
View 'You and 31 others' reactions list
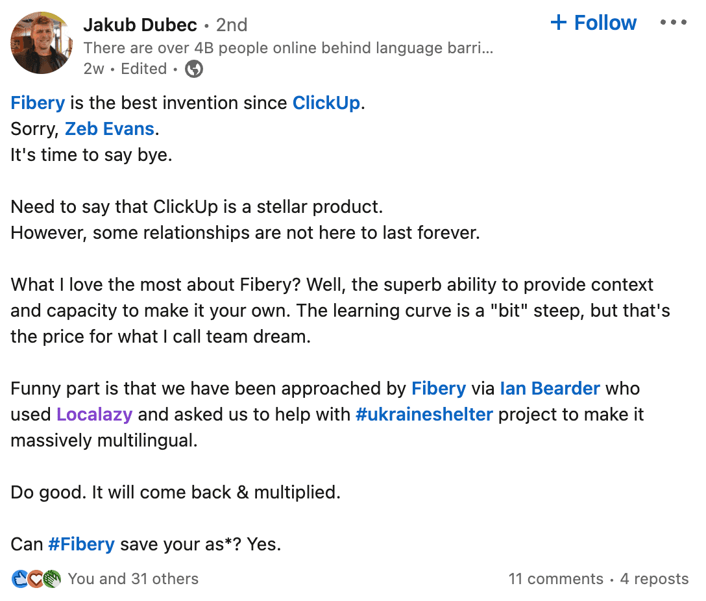point(133,579)
